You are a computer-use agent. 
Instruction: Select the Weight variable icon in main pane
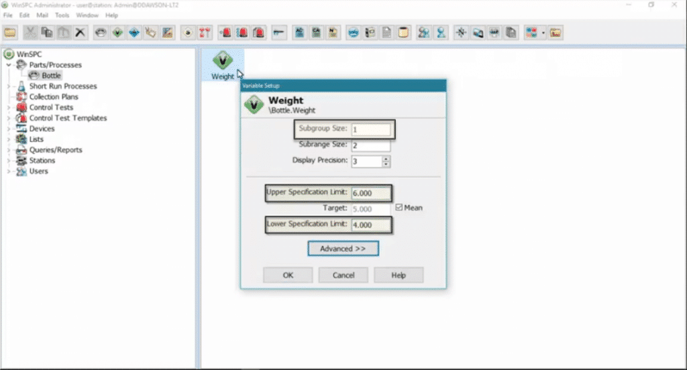point(223,62)
